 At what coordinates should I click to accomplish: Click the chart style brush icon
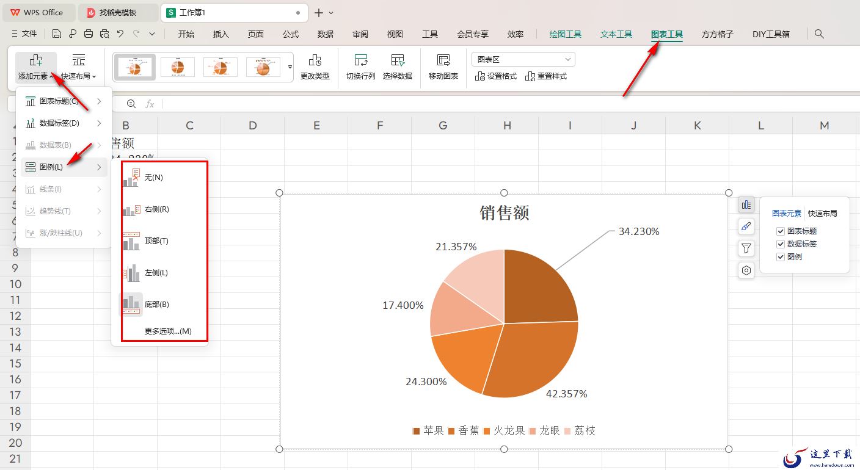click(x=746, y=226)
